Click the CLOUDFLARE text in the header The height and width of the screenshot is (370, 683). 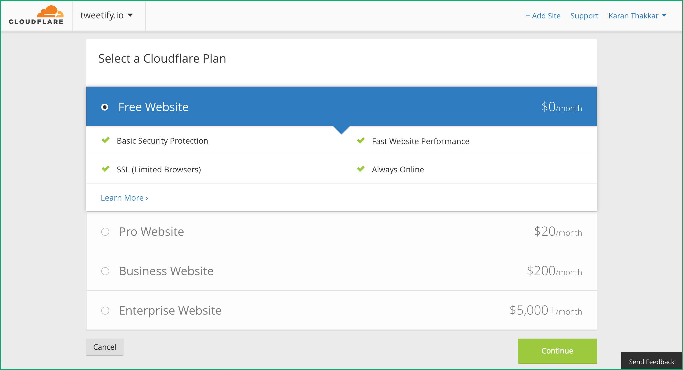click(x=36, y=21)
